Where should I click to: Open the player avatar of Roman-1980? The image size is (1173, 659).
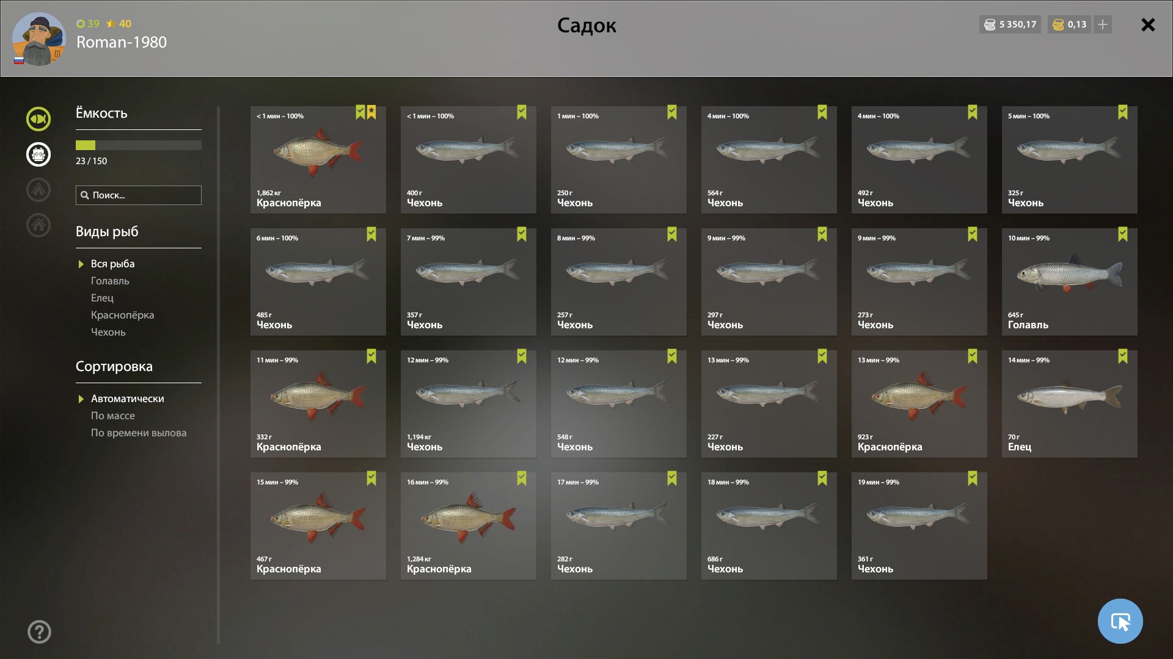coord(38,40)
